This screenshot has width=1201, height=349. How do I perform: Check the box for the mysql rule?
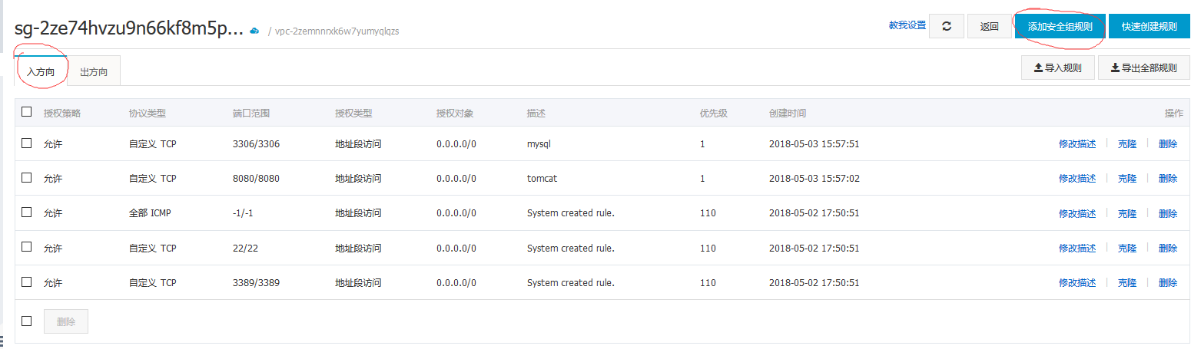pos(27,143)
